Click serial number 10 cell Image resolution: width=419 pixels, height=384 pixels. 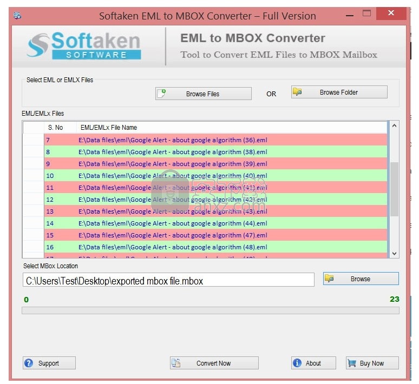pyautogui.click(x=61, y=176)
